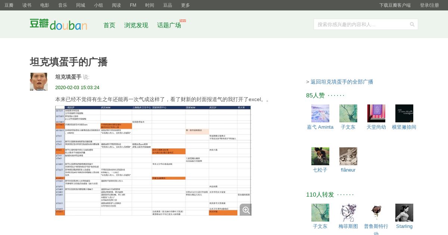Open 豆品 in the top bar
Viewport: 448px width, 235px height.
[168, 5]
